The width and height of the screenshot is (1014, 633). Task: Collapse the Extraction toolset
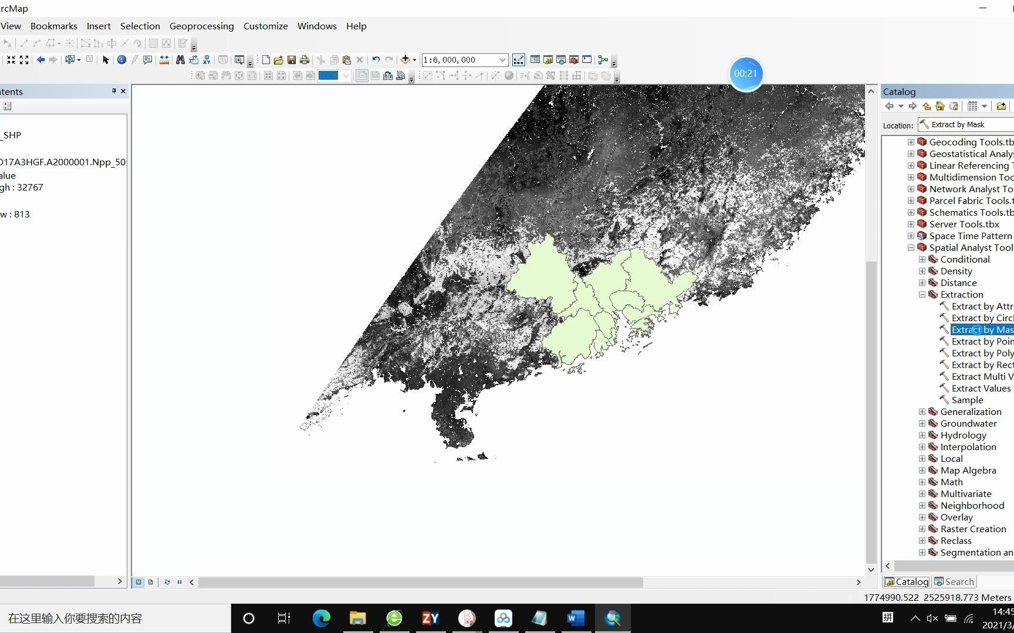coord(921,294)
